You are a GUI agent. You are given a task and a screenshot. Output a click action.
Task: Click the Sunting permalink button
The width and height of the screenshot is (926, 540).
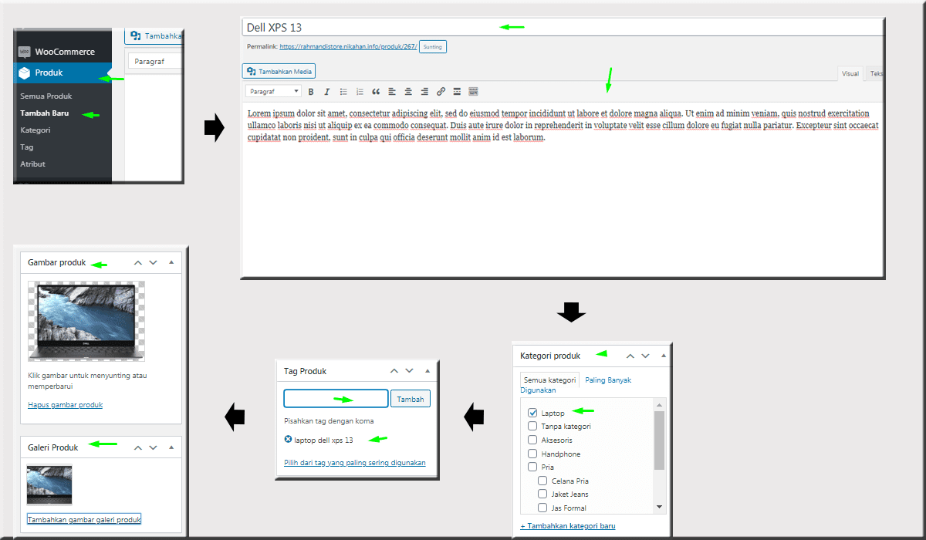(x=433, y=47)
